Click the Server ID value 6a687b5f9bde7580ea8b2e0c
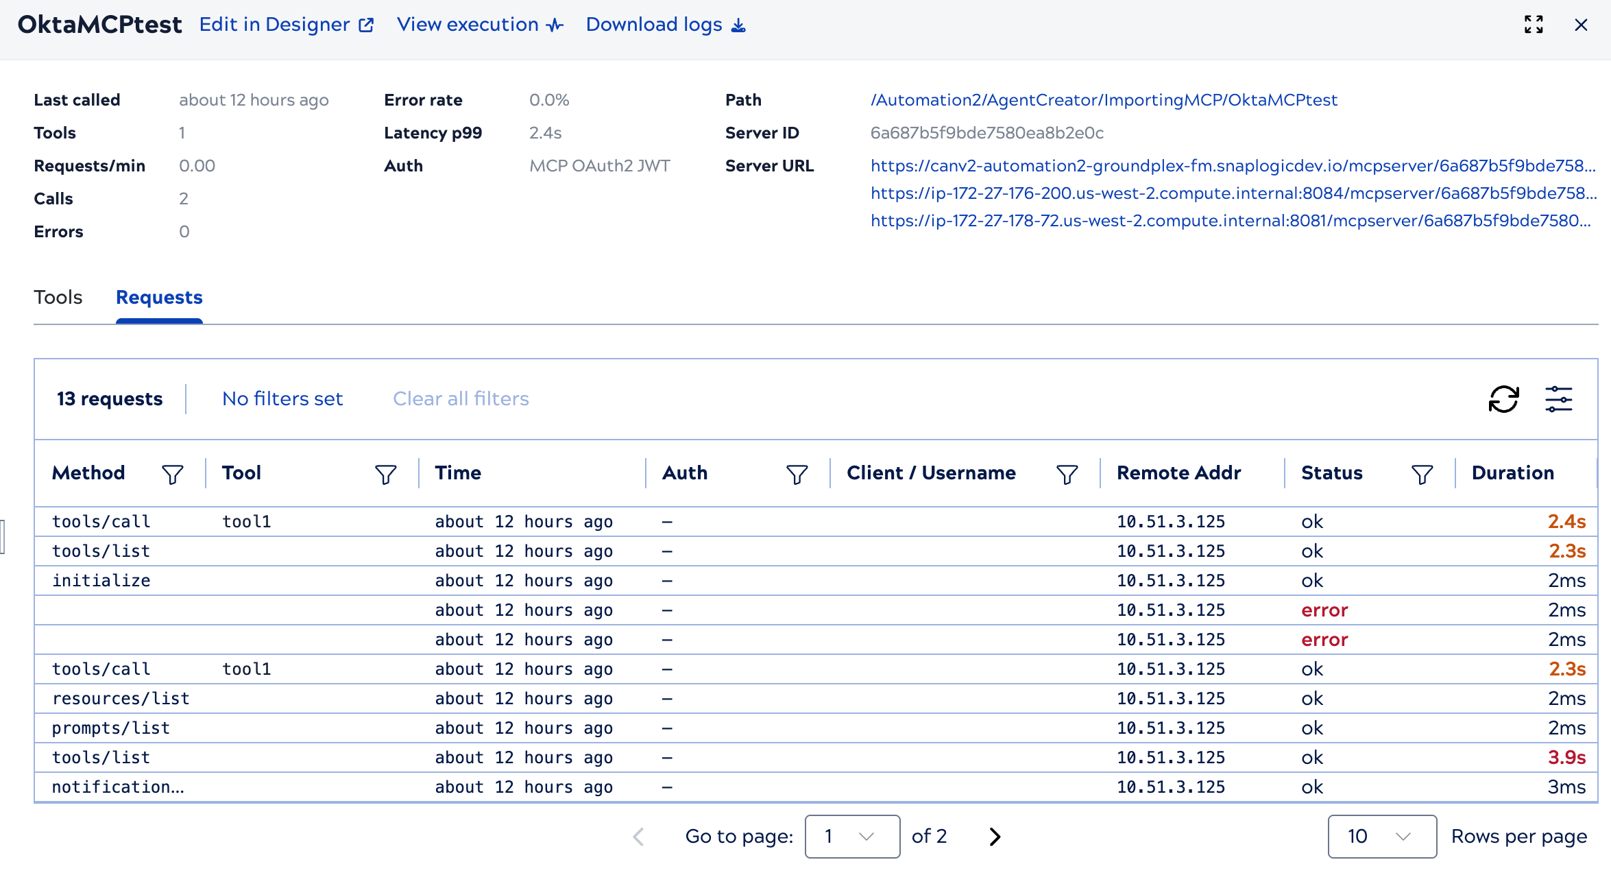This screenshot has height=886, width=1611. click(x=987, y=133)
